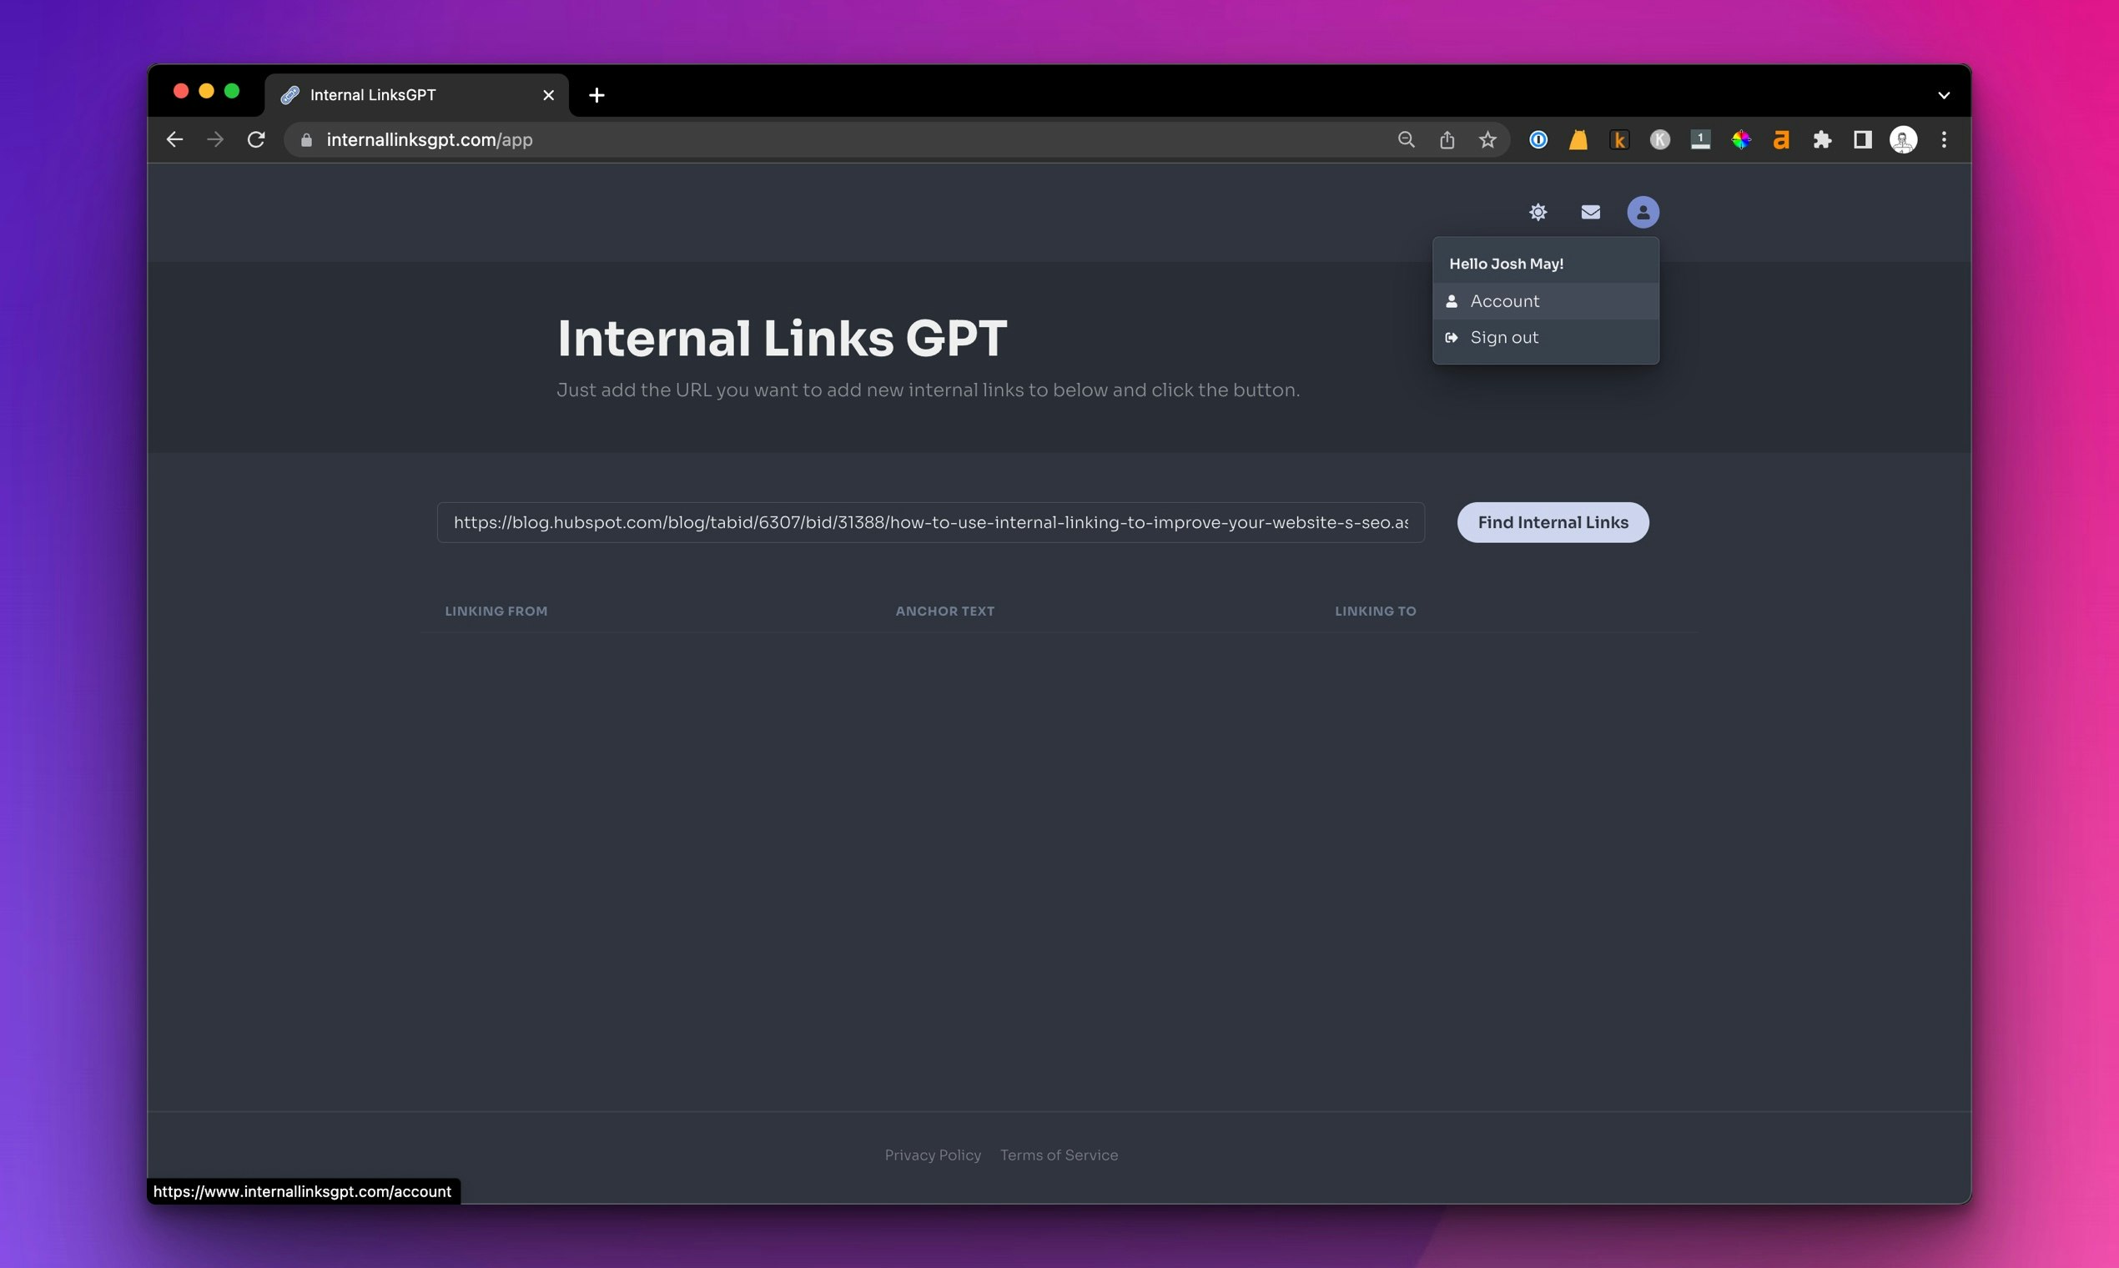Open the envelope contact icon
The image size is (2119, 1268).
[1590, 212]
